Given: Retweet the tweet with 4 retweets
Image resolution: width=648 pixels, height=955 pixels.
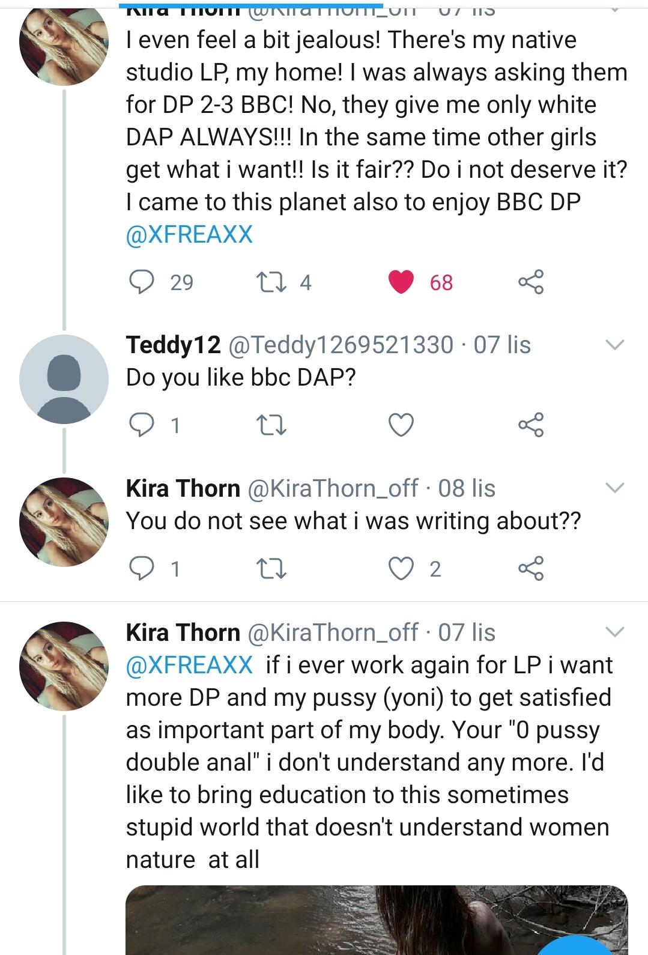Looking at the screenshot, I should 265,282.
